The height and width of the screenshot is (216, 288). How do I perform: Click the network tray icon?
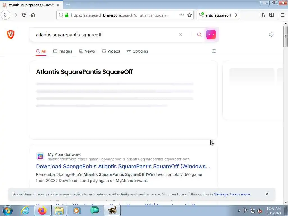[253, 211]
